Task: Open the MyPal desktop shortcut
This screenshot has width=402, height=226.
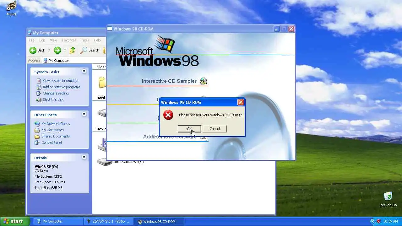Action: tap(11, 8)
